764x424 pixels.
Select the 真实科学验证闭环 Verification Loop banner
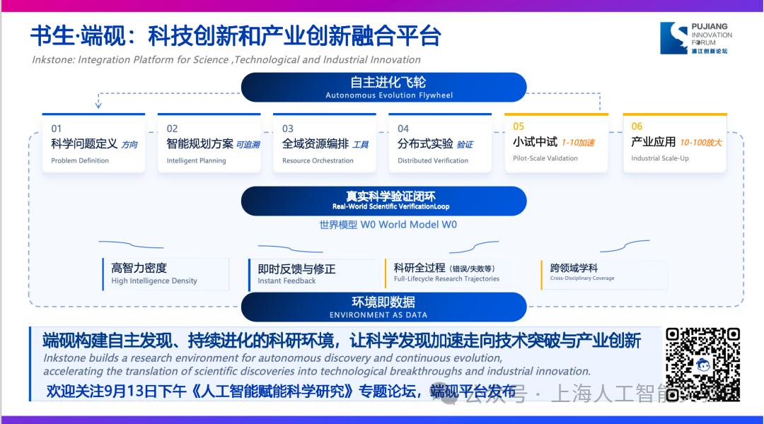[383, 201]
